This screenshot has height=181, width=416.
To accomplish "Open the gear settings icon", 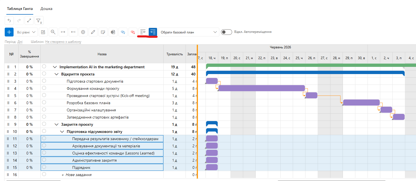I will (x=83, y=32).
